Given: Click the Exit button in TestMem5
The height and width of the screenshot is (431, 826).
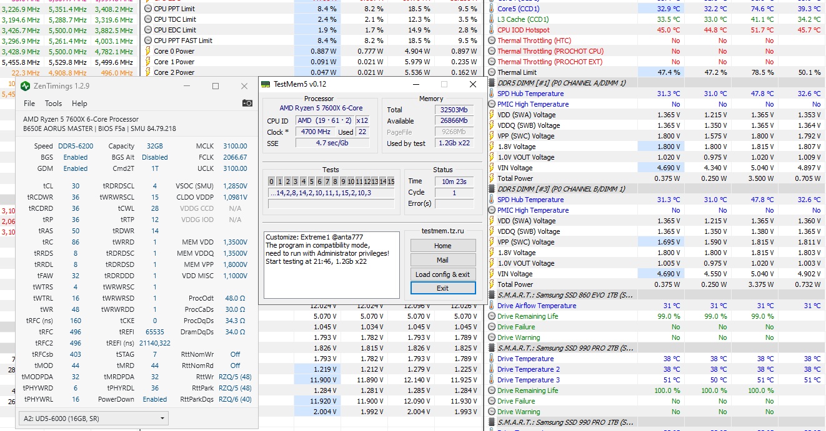Looking at the screenshot, I should pyautogui.click(x=443, y=288).
